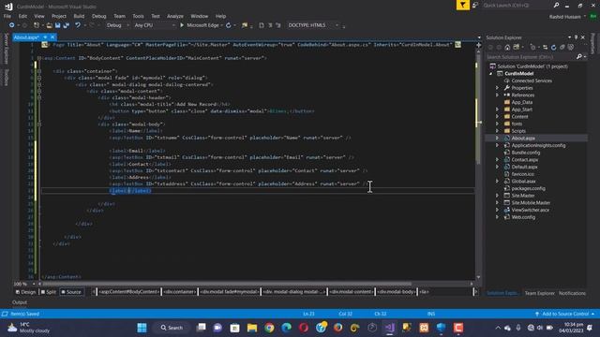Click the div.container breadcrumb

(x=180, y=292)
